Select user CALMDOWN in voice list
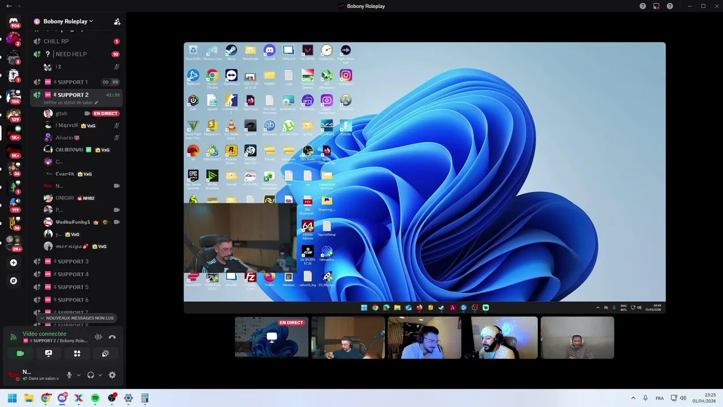 (x=81, y=150)
